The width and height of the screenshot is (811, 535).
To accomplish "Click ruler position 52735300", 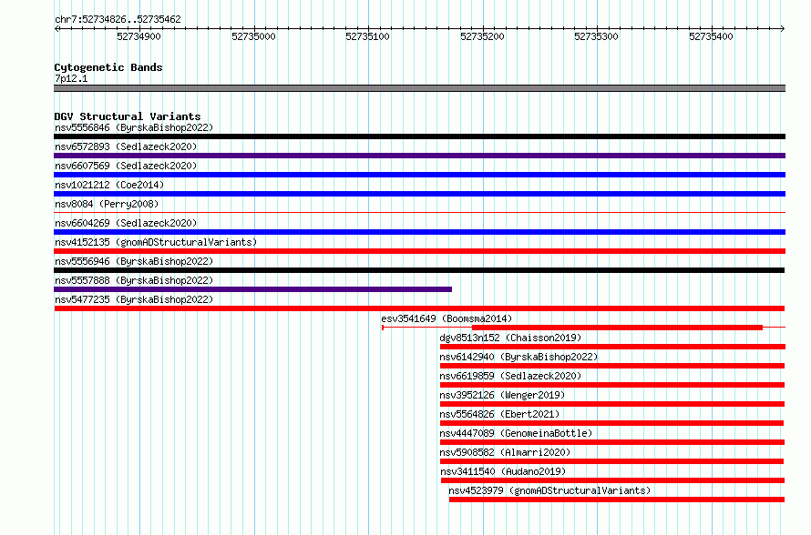I will click(596, 36).
